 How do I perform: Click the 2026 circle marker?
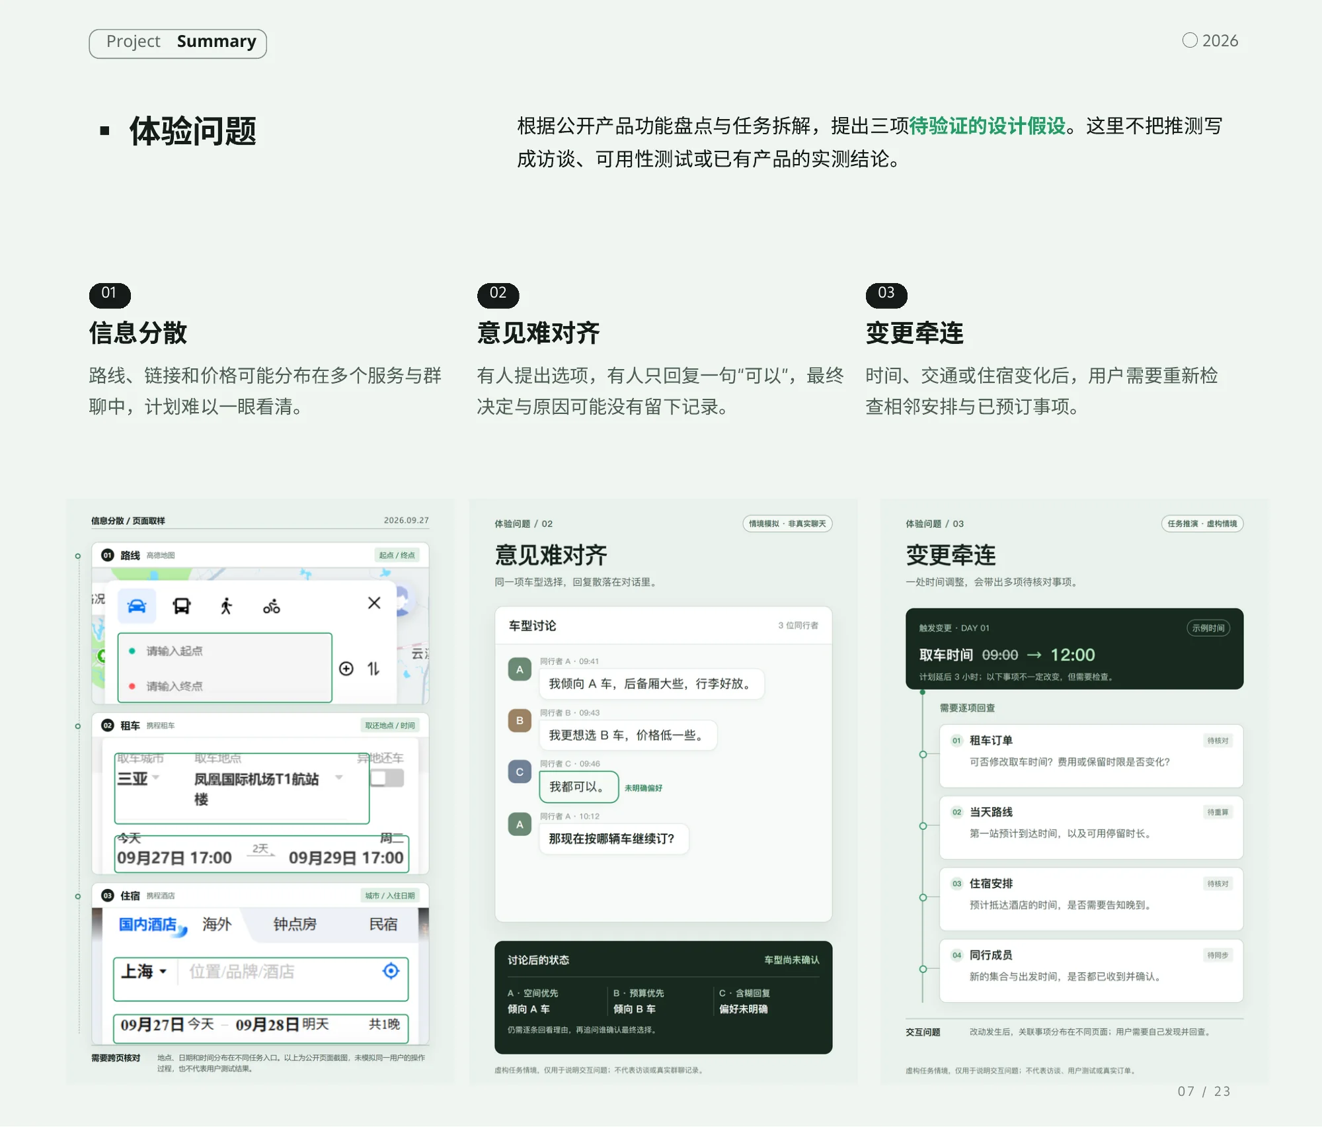coord(1190,40)
